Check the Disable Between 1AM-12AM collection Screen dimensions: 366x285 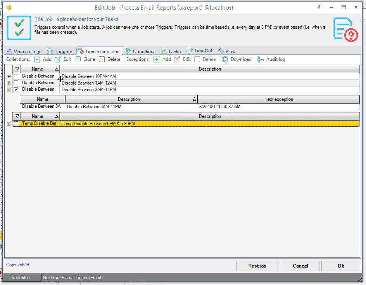pyautogui.click(x=16, y=83)
